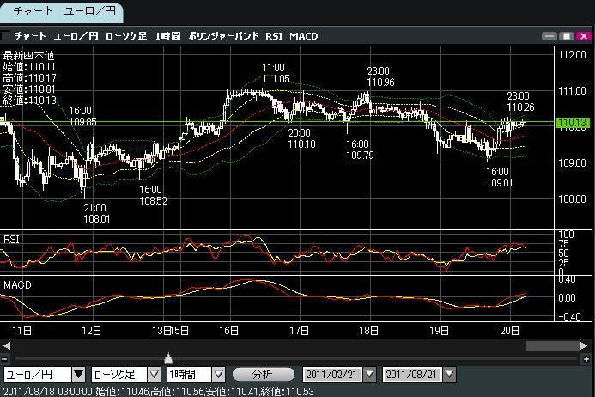Click the RSI indicator panel label
Screen dimensions: 595x397
point(12,238)
